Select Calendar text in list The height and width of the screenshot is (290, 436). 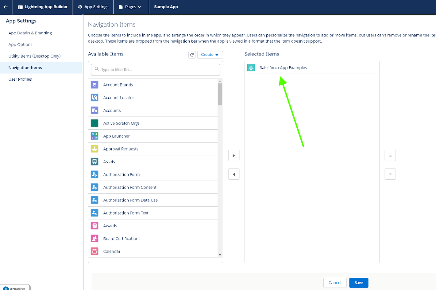[x=112, y=252]
